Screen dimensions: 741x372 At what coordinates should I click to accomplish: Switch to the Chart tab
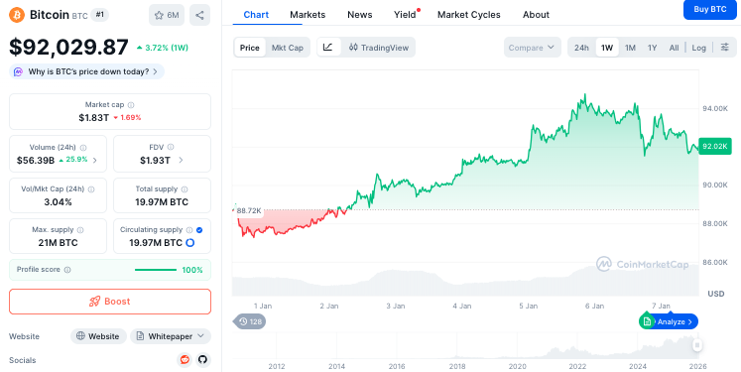click(256, 15)
